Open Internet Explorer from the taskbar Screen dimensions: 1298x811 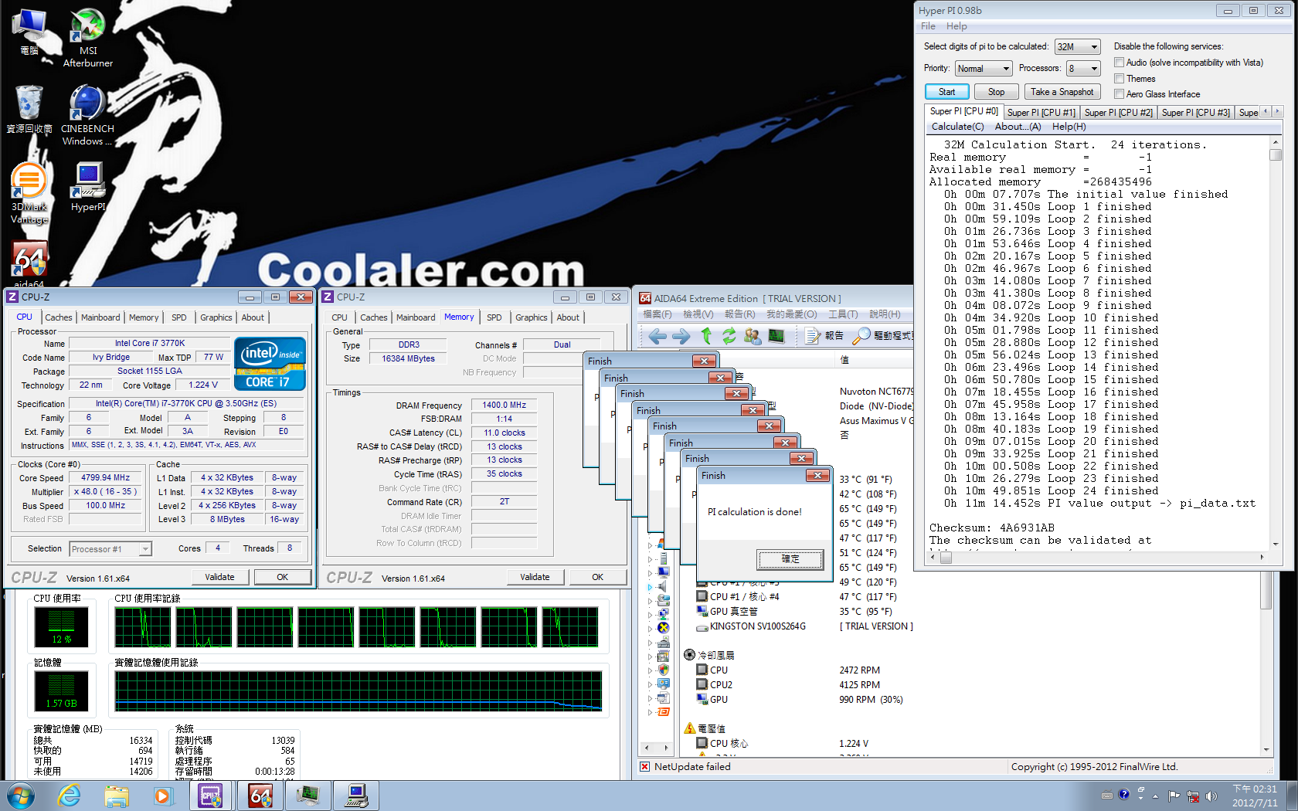70,796
